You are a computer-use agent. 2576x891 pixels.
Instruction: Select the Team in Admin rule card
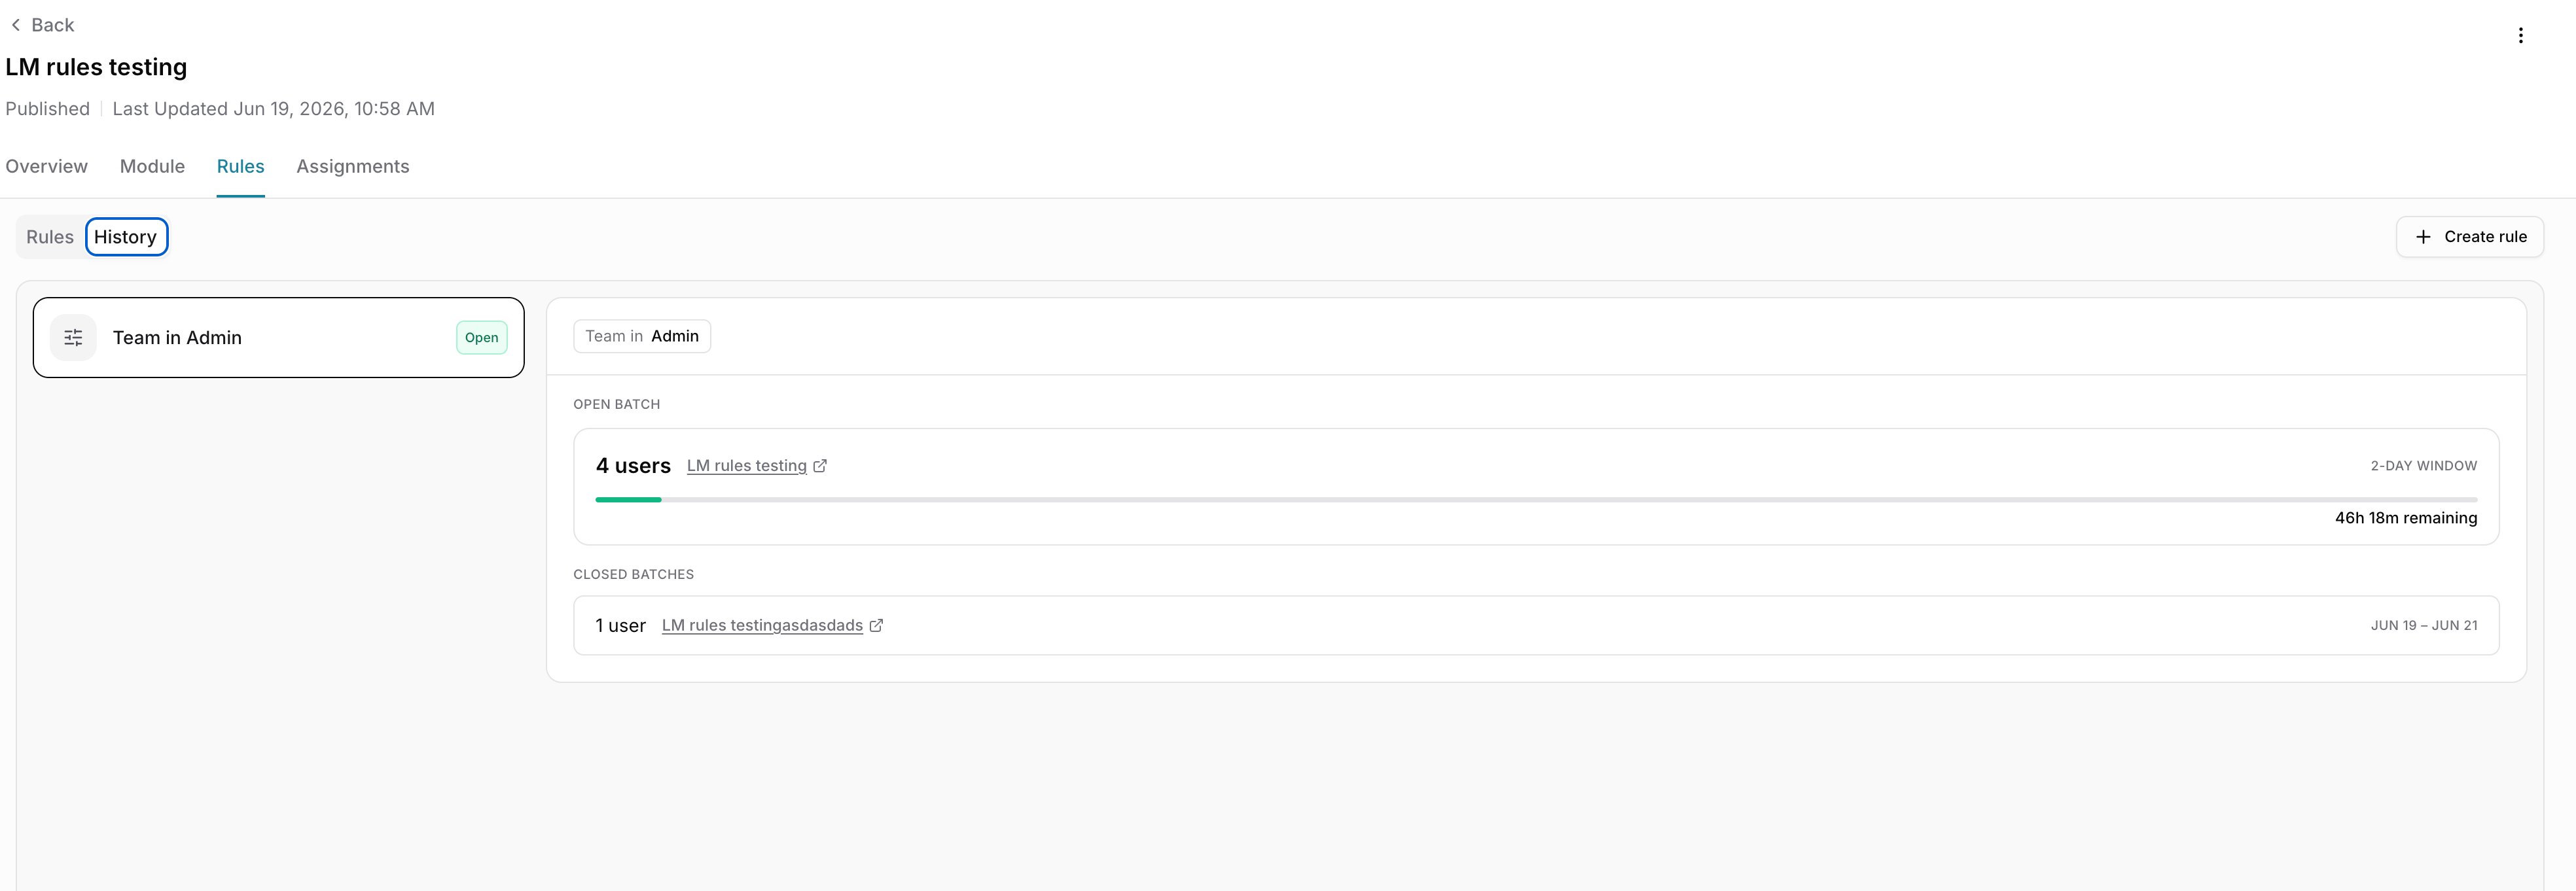coord(278,338)
